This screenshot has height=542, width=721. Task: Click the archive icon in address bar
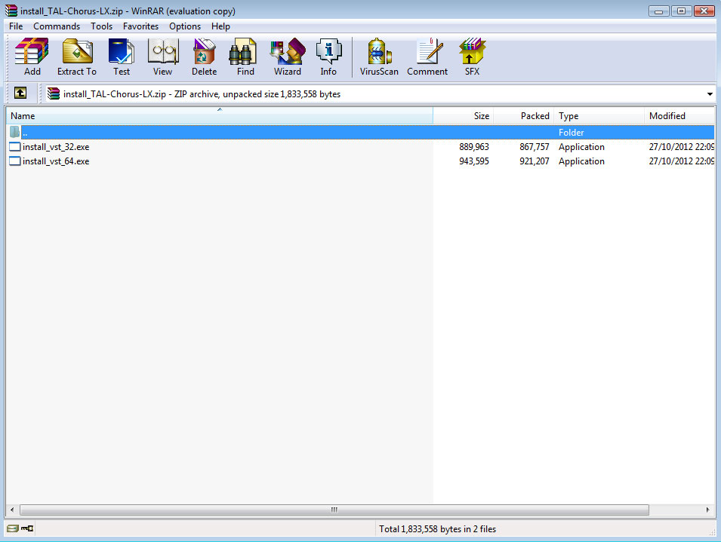[54, 93]
